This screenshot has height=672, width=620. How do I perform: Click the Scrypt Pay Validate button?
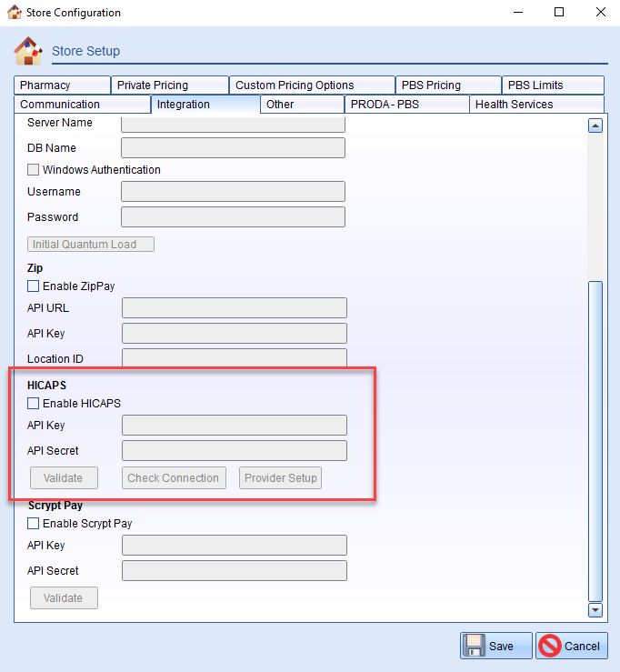(x=64, y=597)
